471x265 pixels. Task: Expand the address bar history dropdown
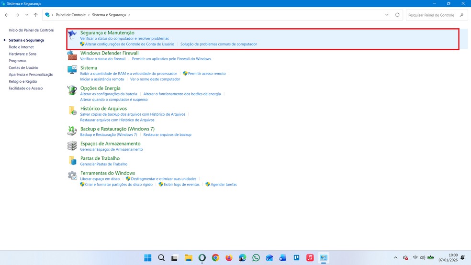tap(387, 15)
